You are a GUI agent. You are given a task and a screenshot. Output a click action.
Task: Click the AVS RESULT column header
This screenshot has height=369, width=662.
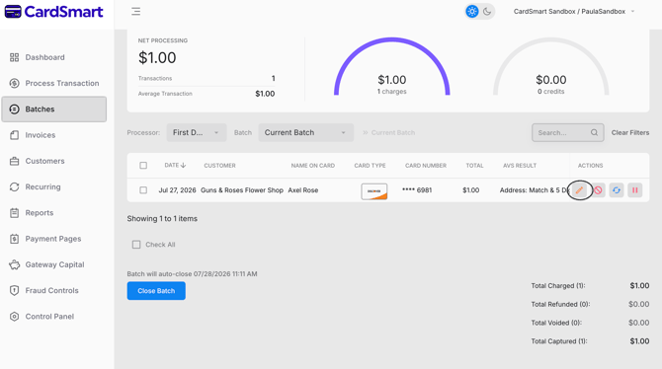pos(520,166)
